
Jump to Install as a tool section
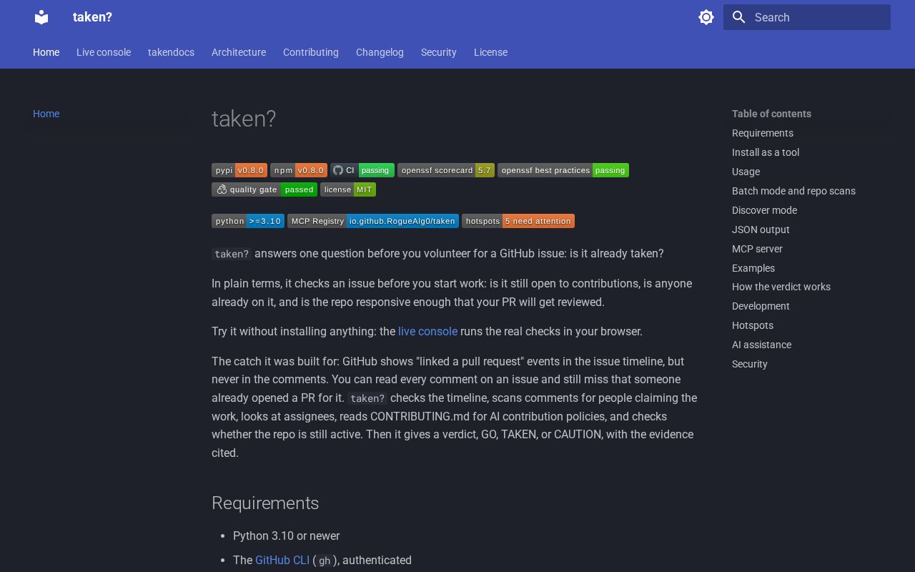[766, 152]
